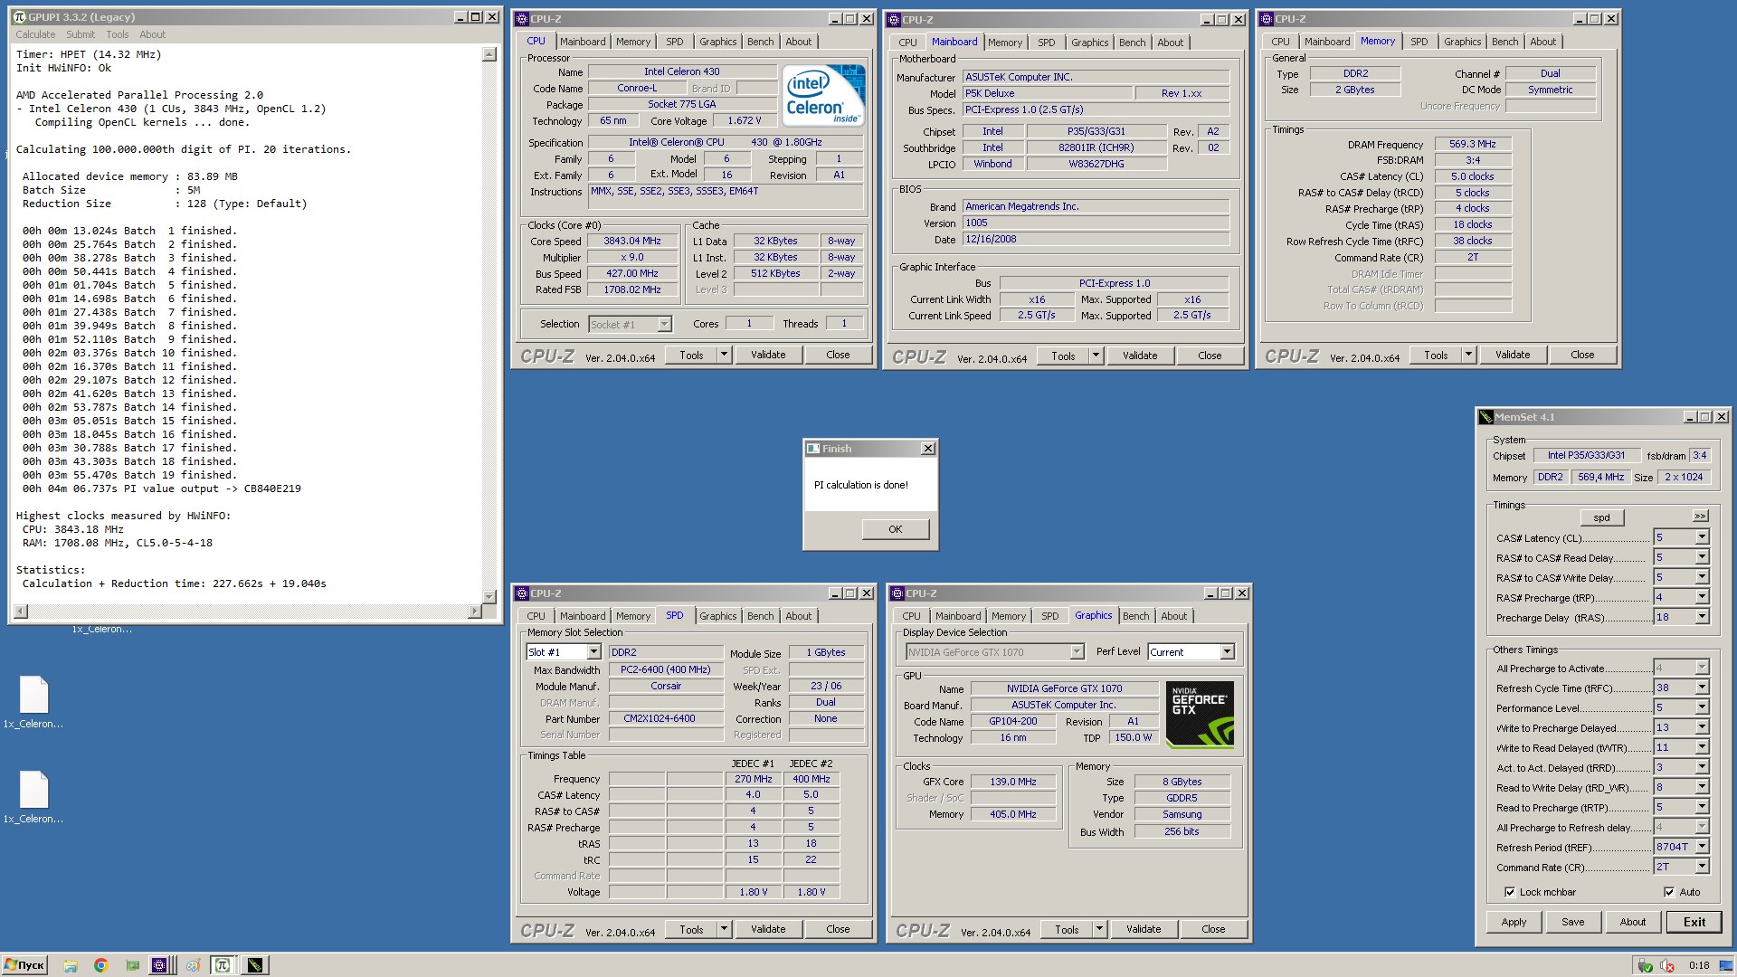The width and height of the screenshot is (1737, 977).
Task: Expand MemSet timings with >> button
Action: click(1700, 517)
